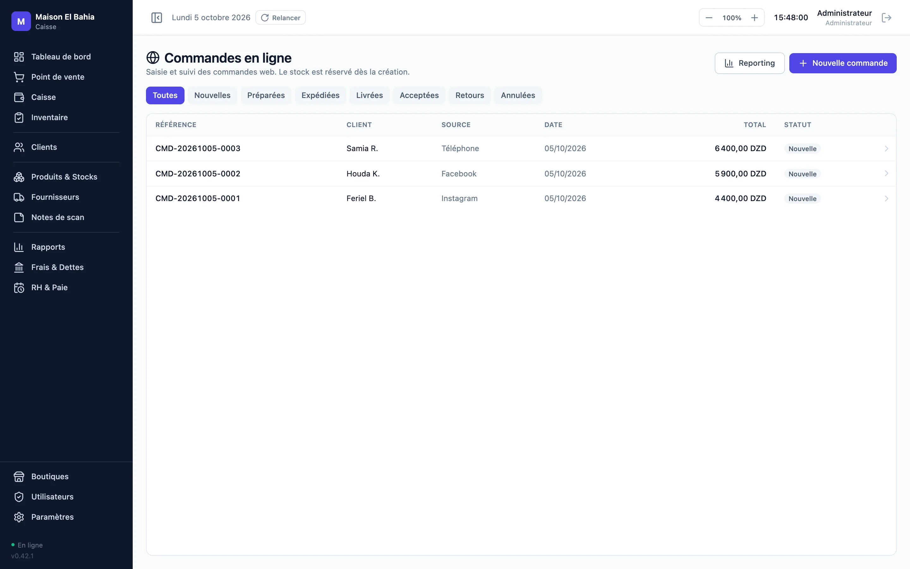Select the Toutes filter tab
910x569 pixels.
point(165,95)
